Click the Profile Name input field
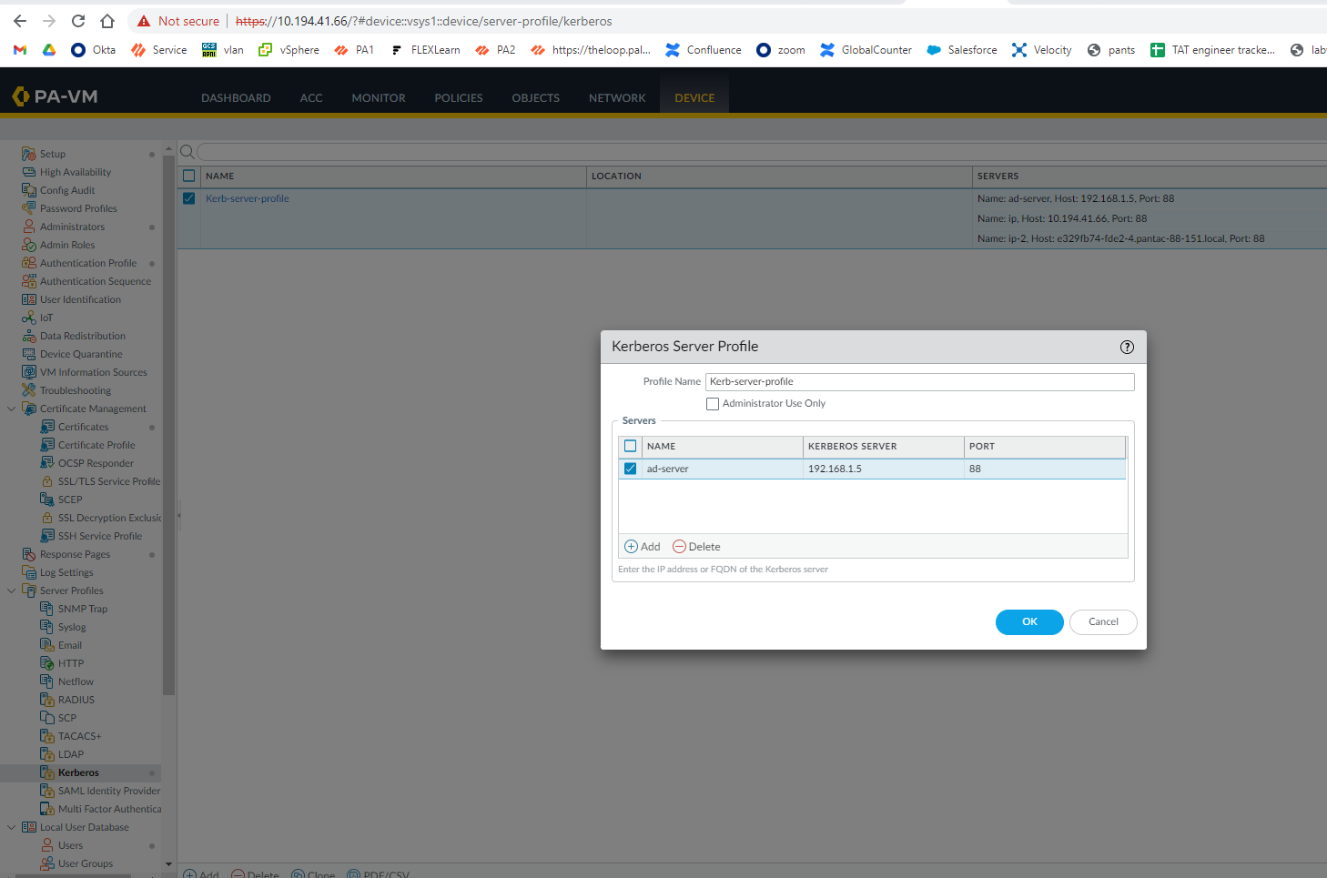 coord(919,382)
